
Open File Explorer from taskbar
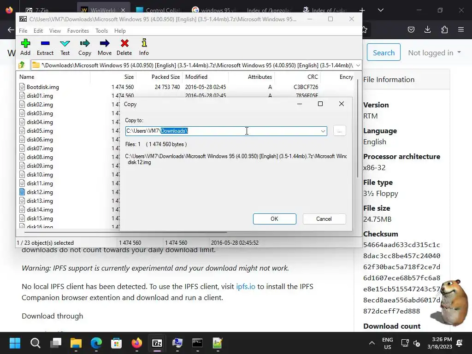76,343
